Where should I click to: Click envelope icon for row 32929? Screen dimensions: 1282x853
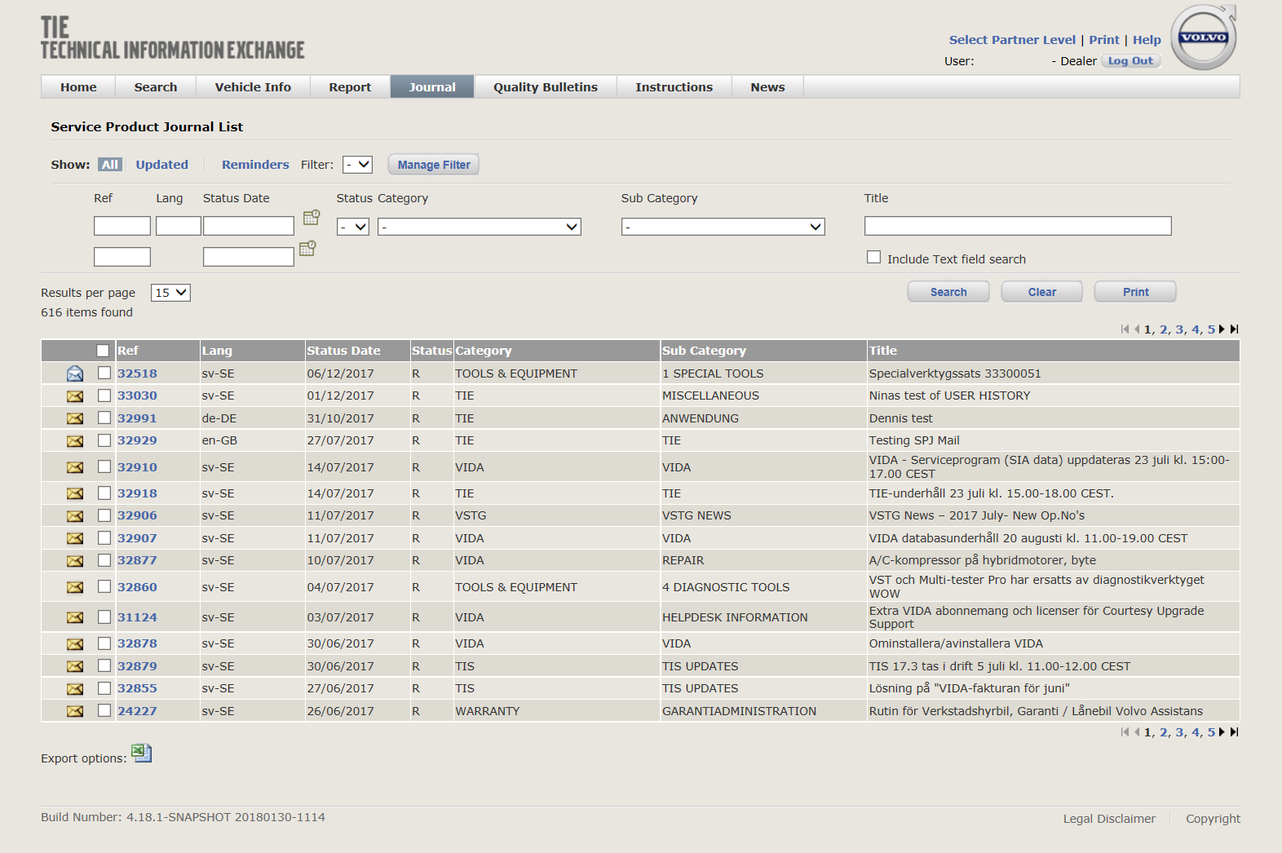(75, 441)
